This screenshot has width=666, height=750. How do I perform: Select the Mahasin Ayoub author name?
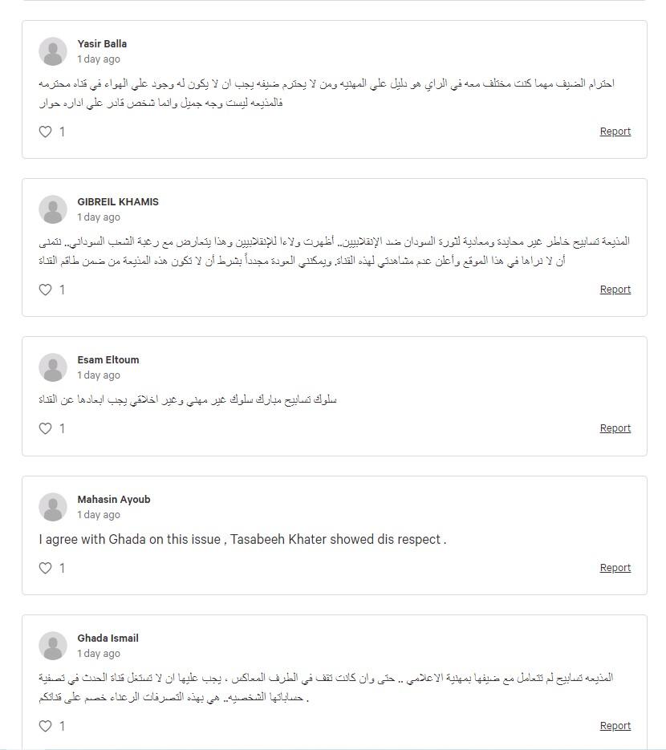click(114, 500)
